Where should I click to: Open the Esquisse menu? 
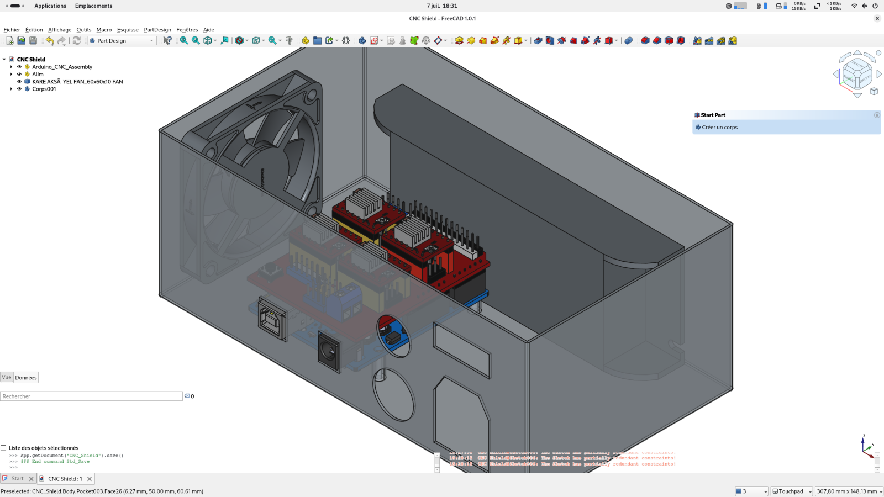coord(128,30)
